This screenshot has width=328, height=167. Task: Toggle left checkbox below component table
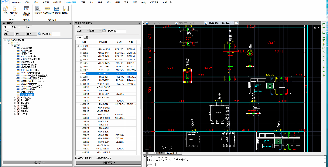76,158
